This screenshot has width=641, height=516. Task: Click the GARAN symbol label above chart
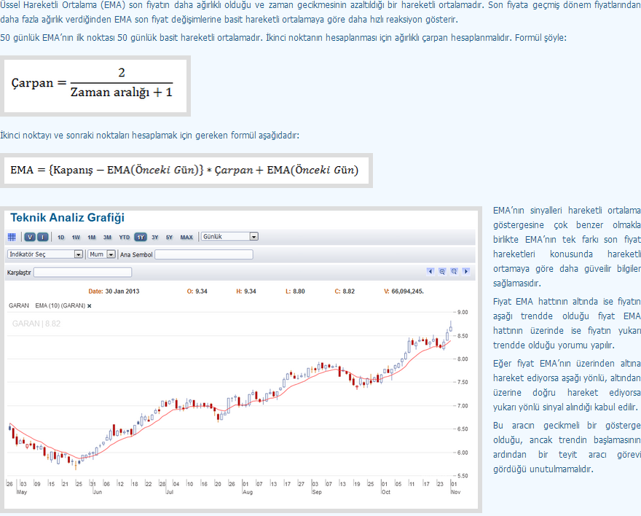19,305
